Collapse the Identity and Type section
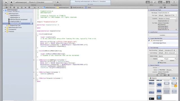This screenshot has width=180, height=101. 149,10
